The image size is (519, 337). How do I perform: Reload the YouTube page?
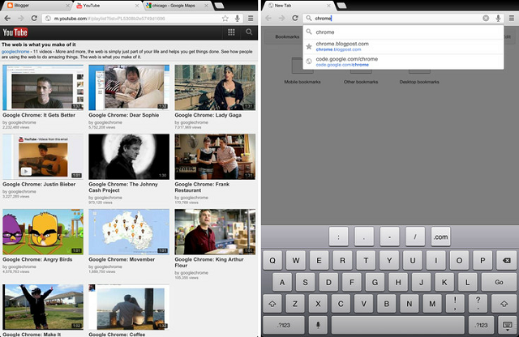pyautogui.click(x=34, y=18)
